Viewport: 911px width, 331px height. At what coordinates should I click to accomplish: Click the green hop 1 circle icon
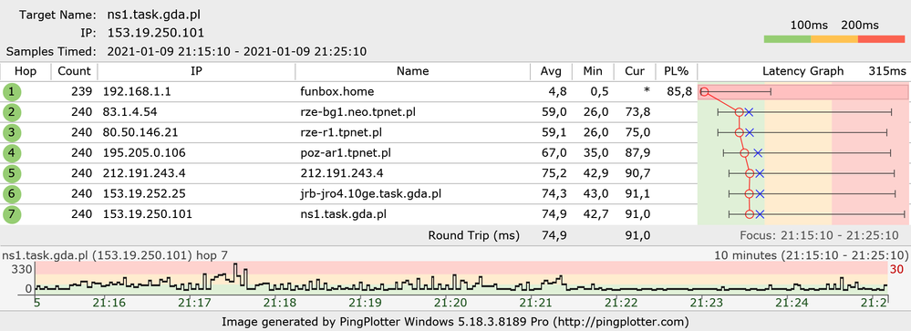(x=12, y=92)
